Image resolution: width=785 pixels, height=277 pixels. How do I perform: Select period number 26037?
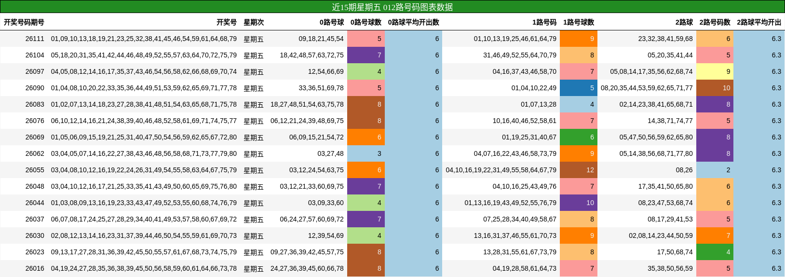[x=35, y=219]
